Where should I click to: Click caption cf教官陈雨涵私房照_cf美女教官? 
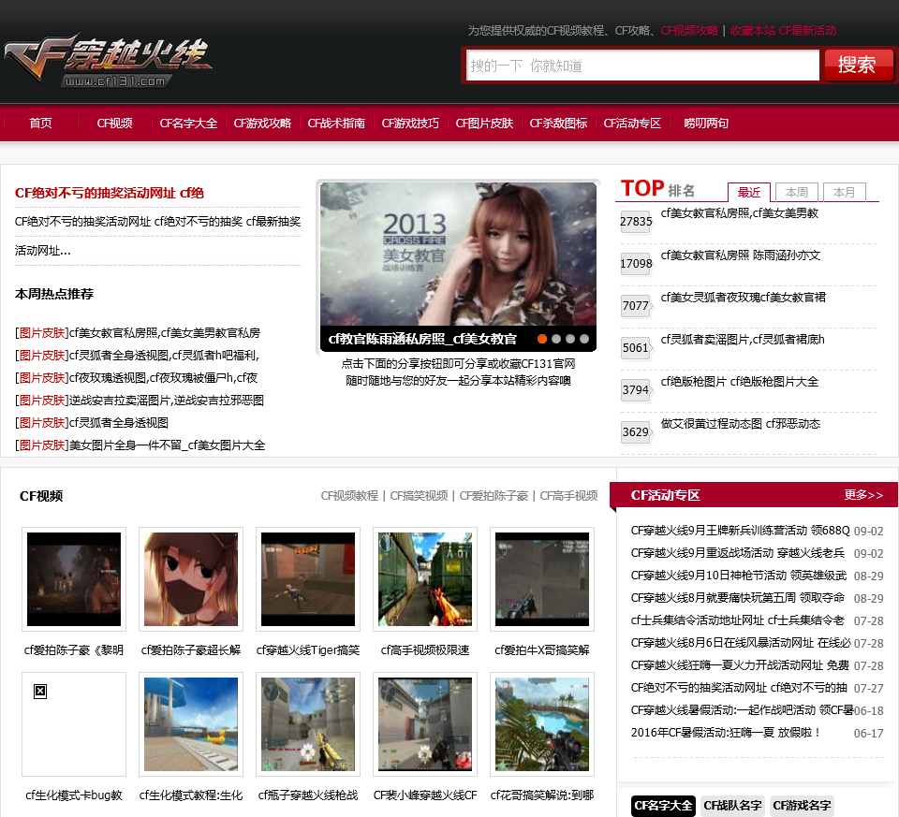tap(422, 339)
